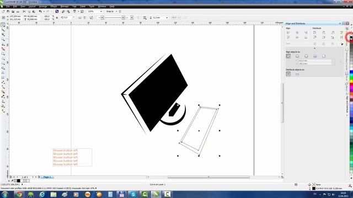Click the Paste icon in standard toolbar

pos(34,12)
